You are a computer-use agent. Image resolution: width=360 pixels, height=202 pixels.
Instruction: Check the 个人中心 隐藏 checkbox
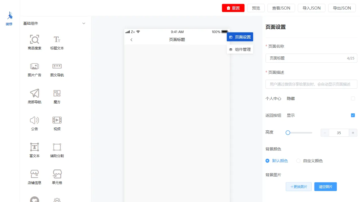(353, 98)
